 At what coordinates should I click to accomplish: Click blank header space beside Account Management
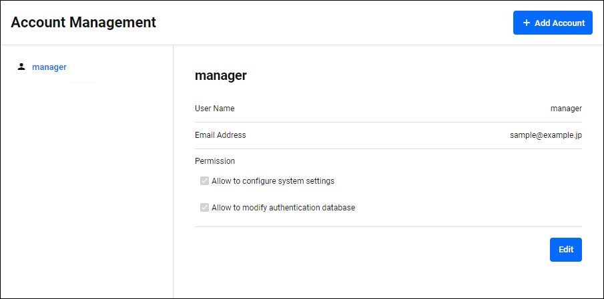(x=334, y=23)
